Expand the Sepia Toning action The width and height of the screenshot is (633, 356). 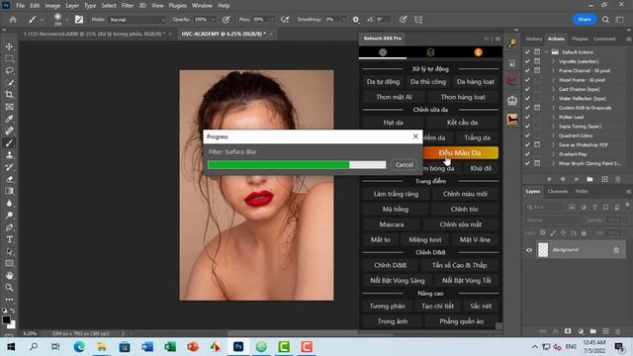(x=554, y=127)
